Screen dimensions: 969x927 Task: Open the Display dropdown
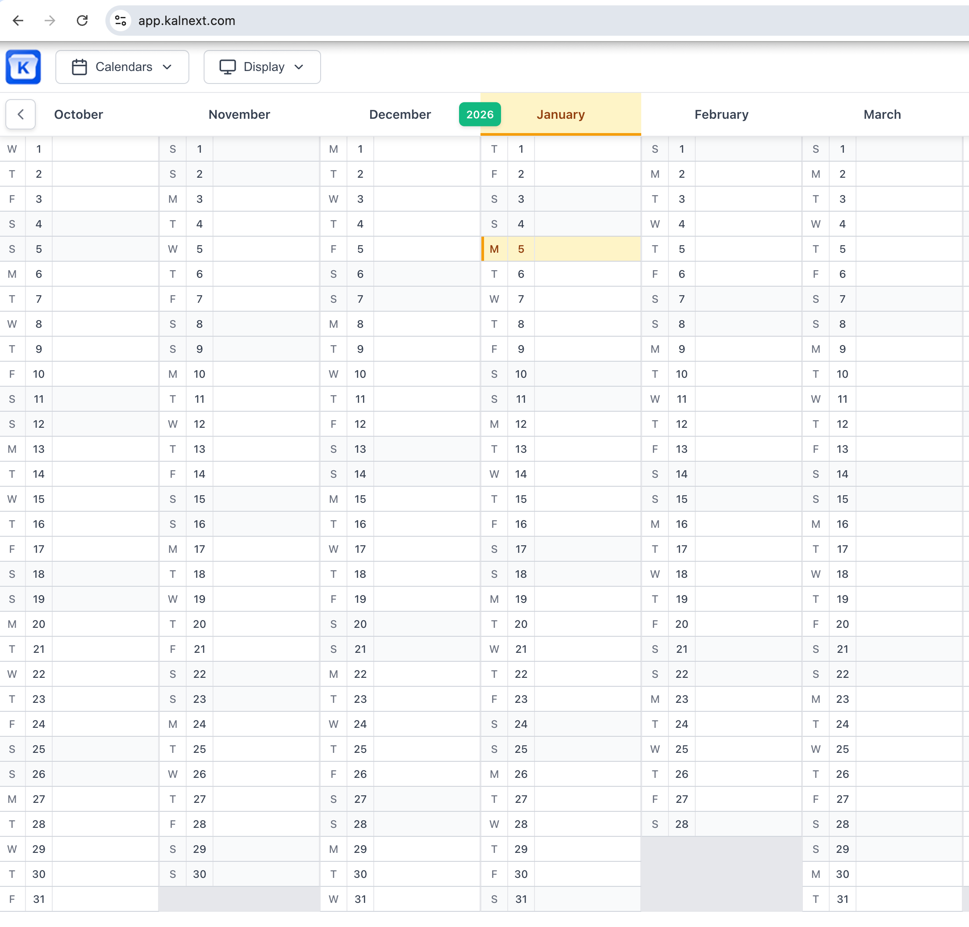click(262, 67)
